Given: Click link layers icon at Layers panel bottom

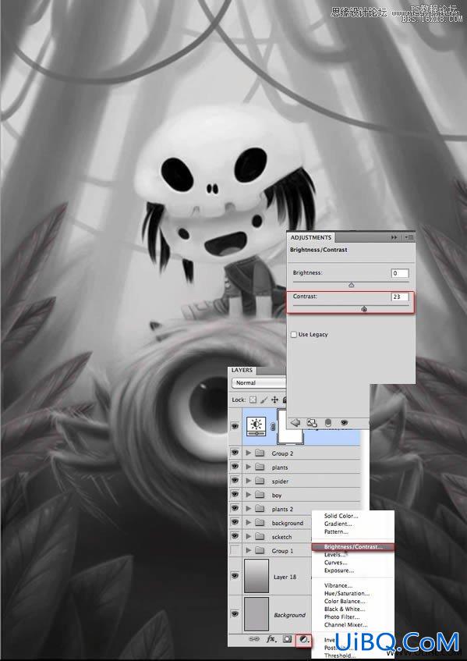Looking at the screenshot, I should (x=254, y=638).
